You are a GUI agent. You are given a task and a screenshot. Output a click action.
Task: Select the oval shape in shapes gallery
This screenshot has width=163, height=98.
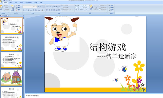(86, 6)
